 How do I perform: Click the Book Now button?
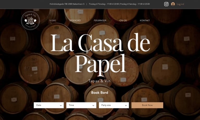pos(147,105)
